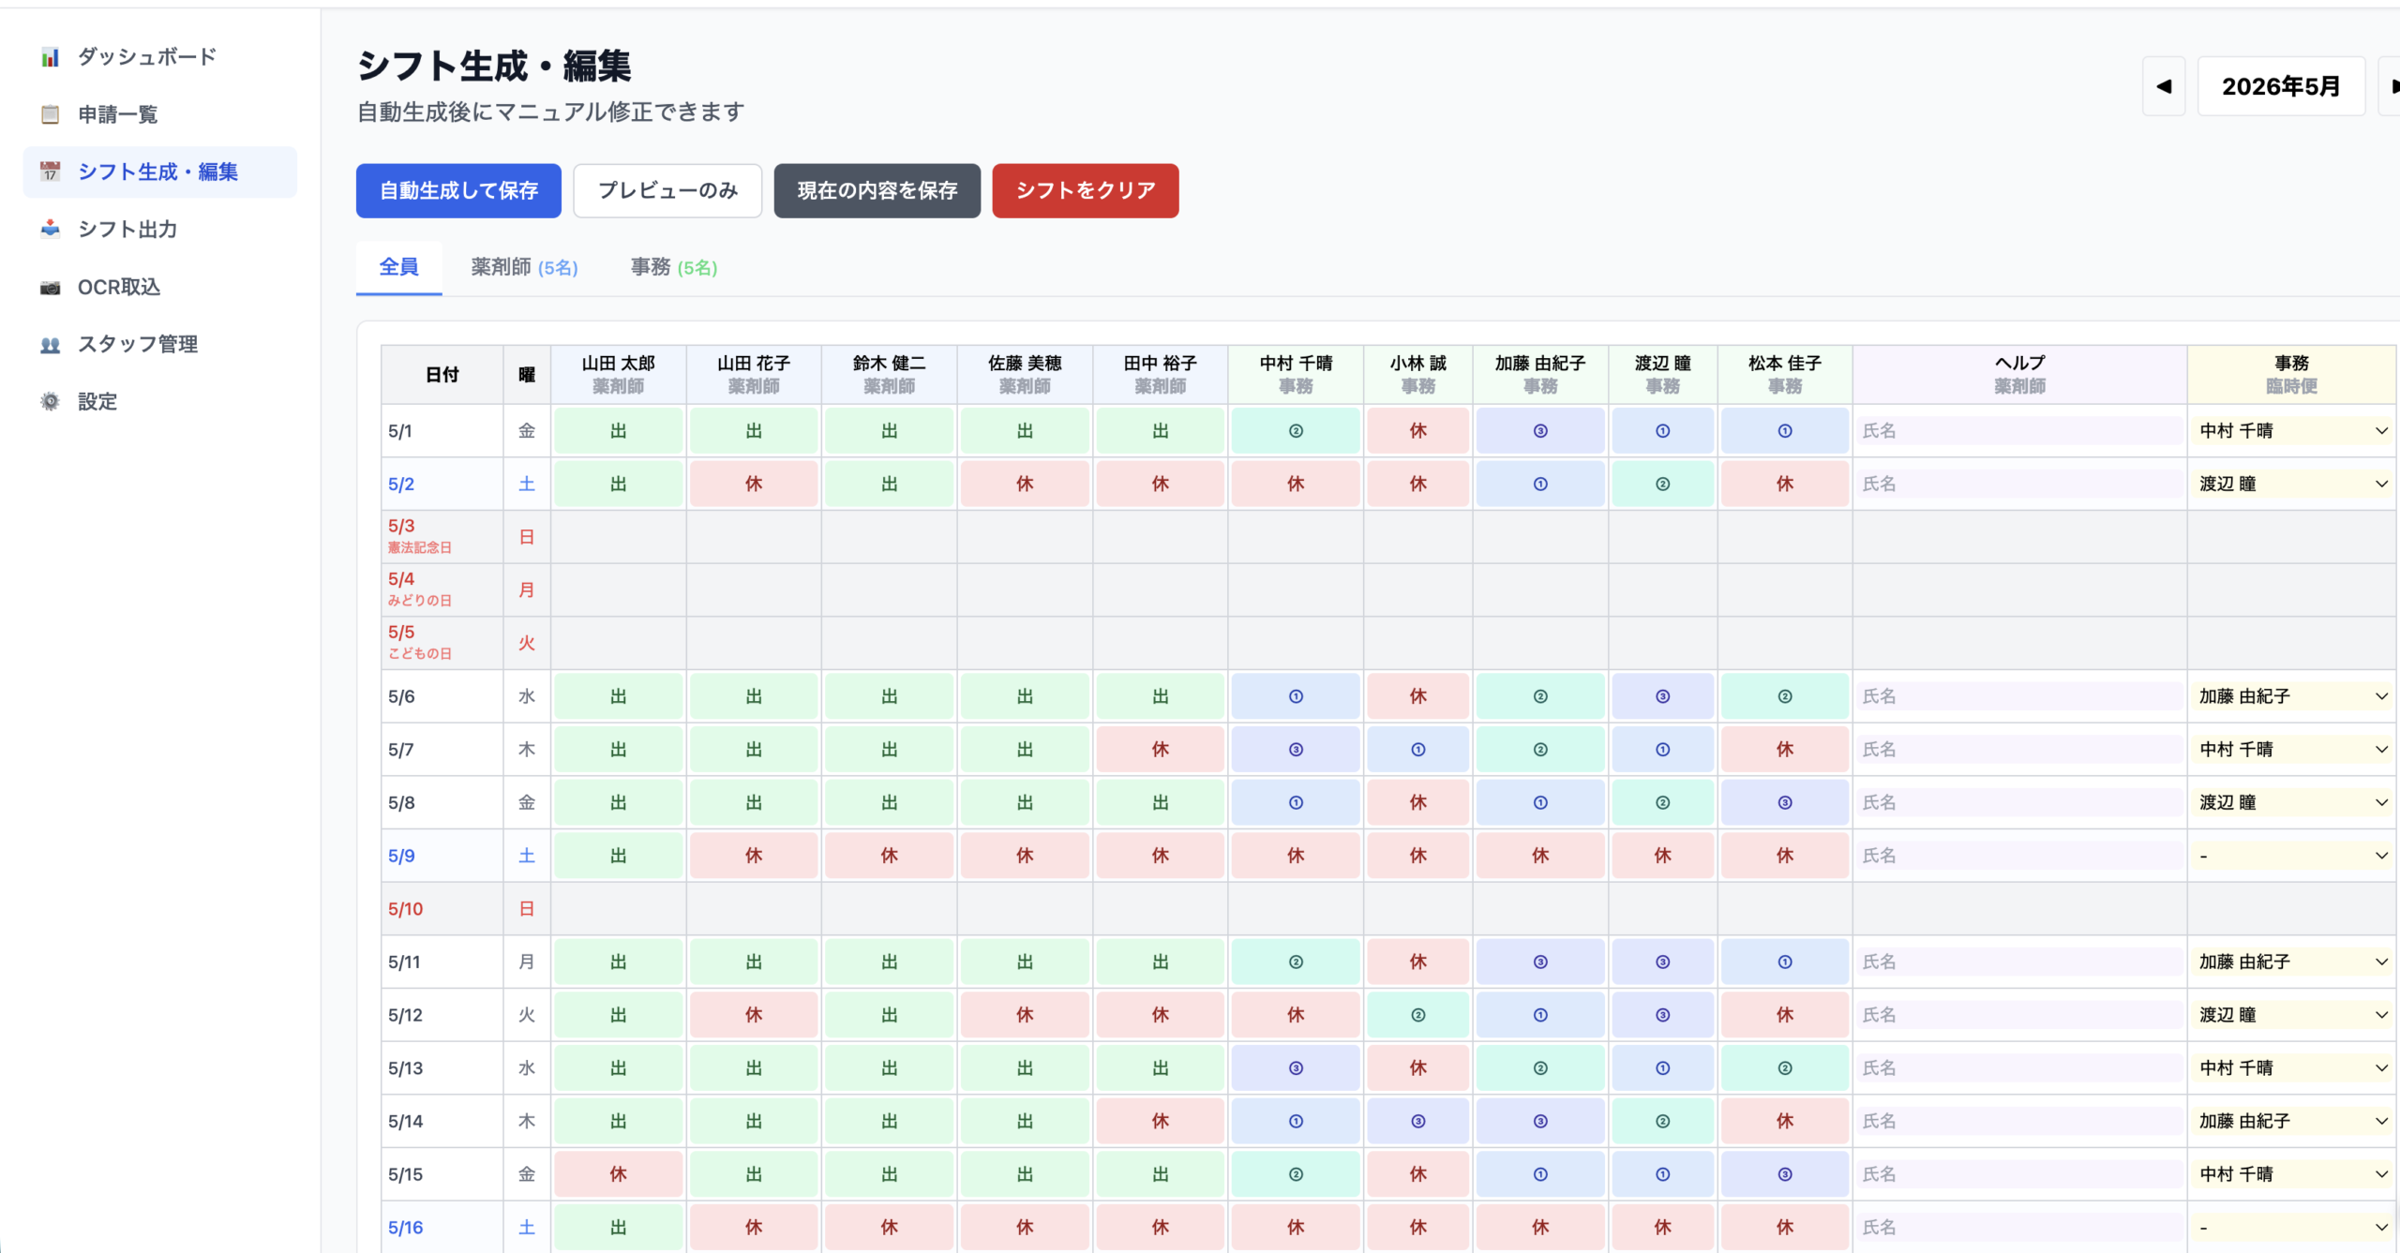Toggle 山田 太郎's 5/15 休 shift cell
The width and height of the screenshot is (2400, 1253).
(618, 1174)
